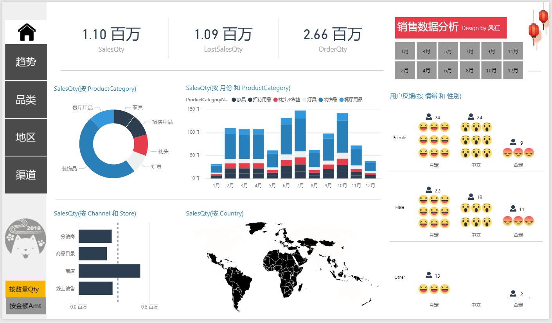The image size is (552, 323).
Task: Click the Female negative angry emoji group
Action: pos(518,153)
